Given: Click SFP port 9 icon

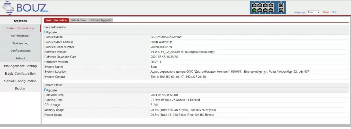Looking at the screenshot, I should (281, 10).
